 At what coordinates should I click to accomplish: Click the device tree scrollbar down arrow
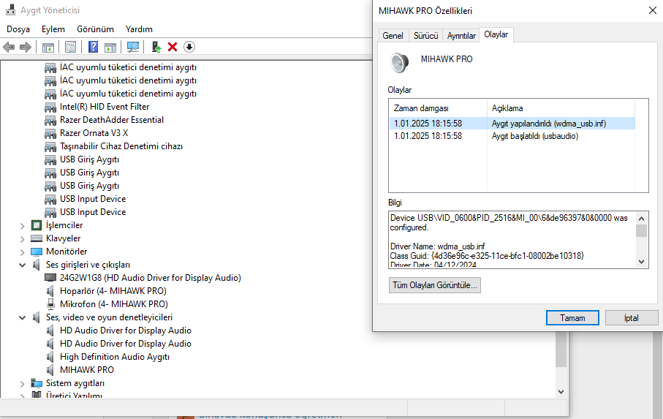(x=561, y=392)
